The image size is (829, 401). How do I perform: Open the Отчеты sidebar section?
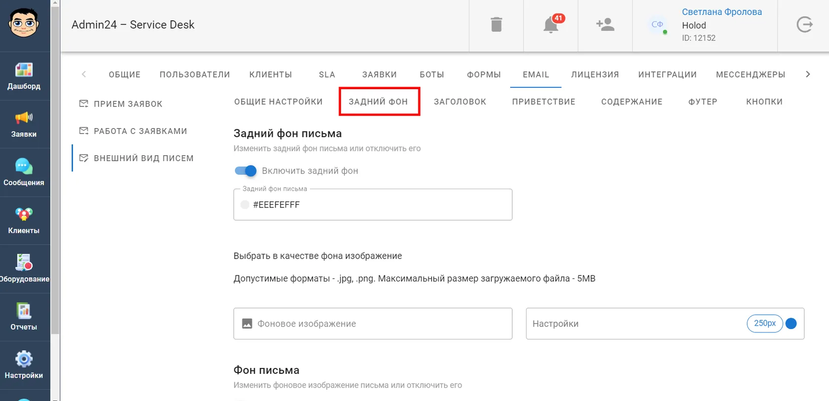point(24,317)
